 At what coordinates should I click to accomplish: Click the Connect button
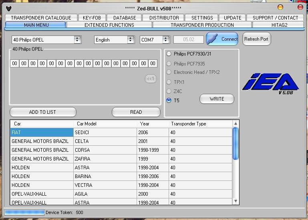[222, 39]
